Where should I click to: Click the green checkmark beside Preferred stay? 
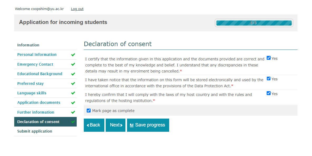[73, 84]
